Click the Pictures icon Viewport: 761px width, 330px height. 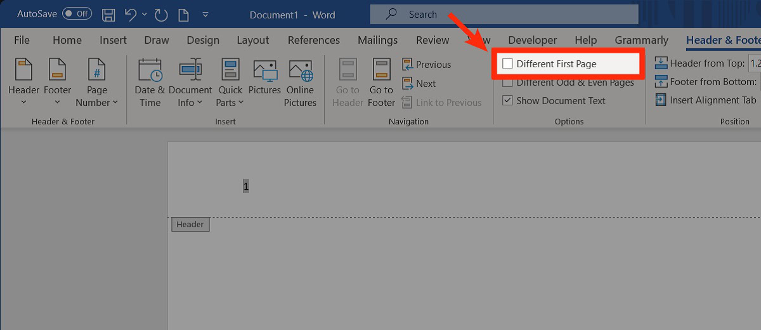point(265,70)
